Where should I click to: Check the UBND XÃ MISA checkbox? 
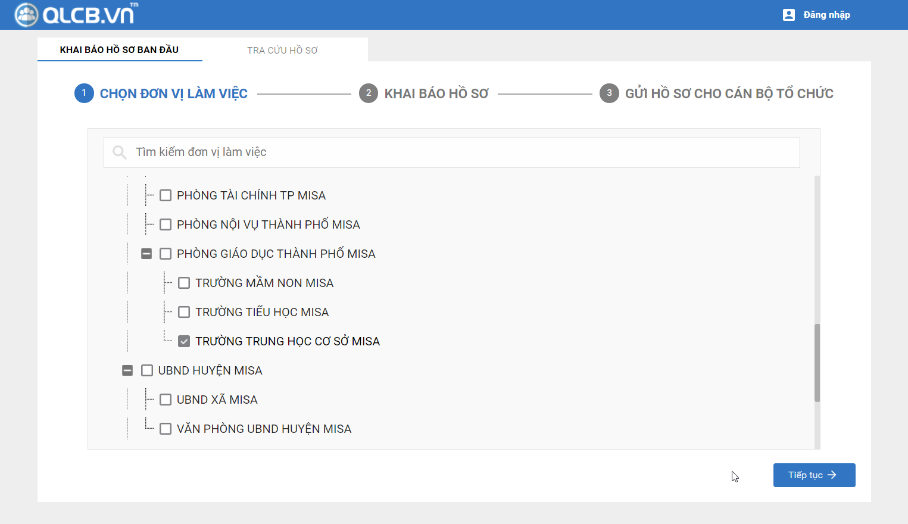pyautogui.click(x=166, y=400)
